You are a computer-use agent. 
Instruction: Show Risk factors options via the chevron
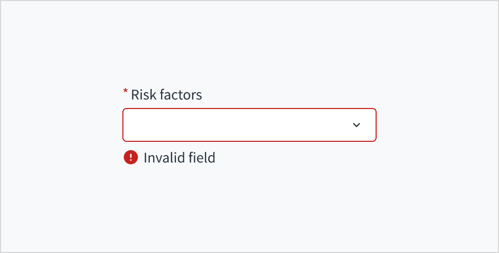tap(357, 125)
